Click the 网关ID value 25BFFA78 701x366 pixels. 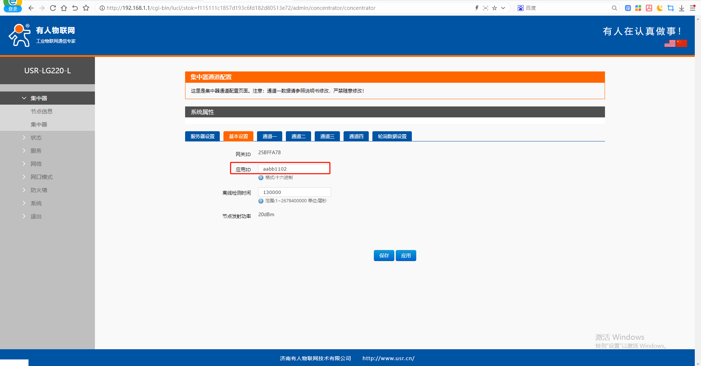point(269,152)
